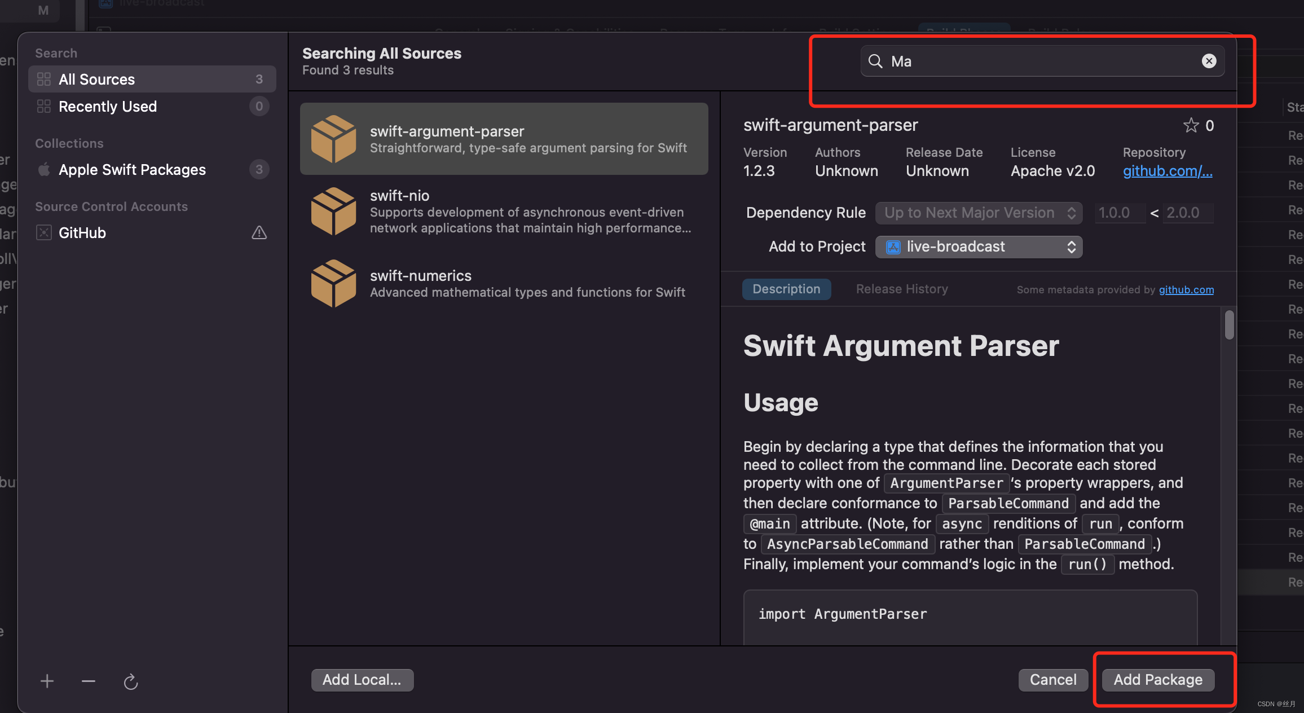Click the Add Package button

(1158, 680)
